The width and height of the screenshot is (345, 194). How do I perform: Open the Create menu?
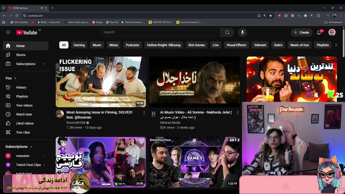[302, 32]
